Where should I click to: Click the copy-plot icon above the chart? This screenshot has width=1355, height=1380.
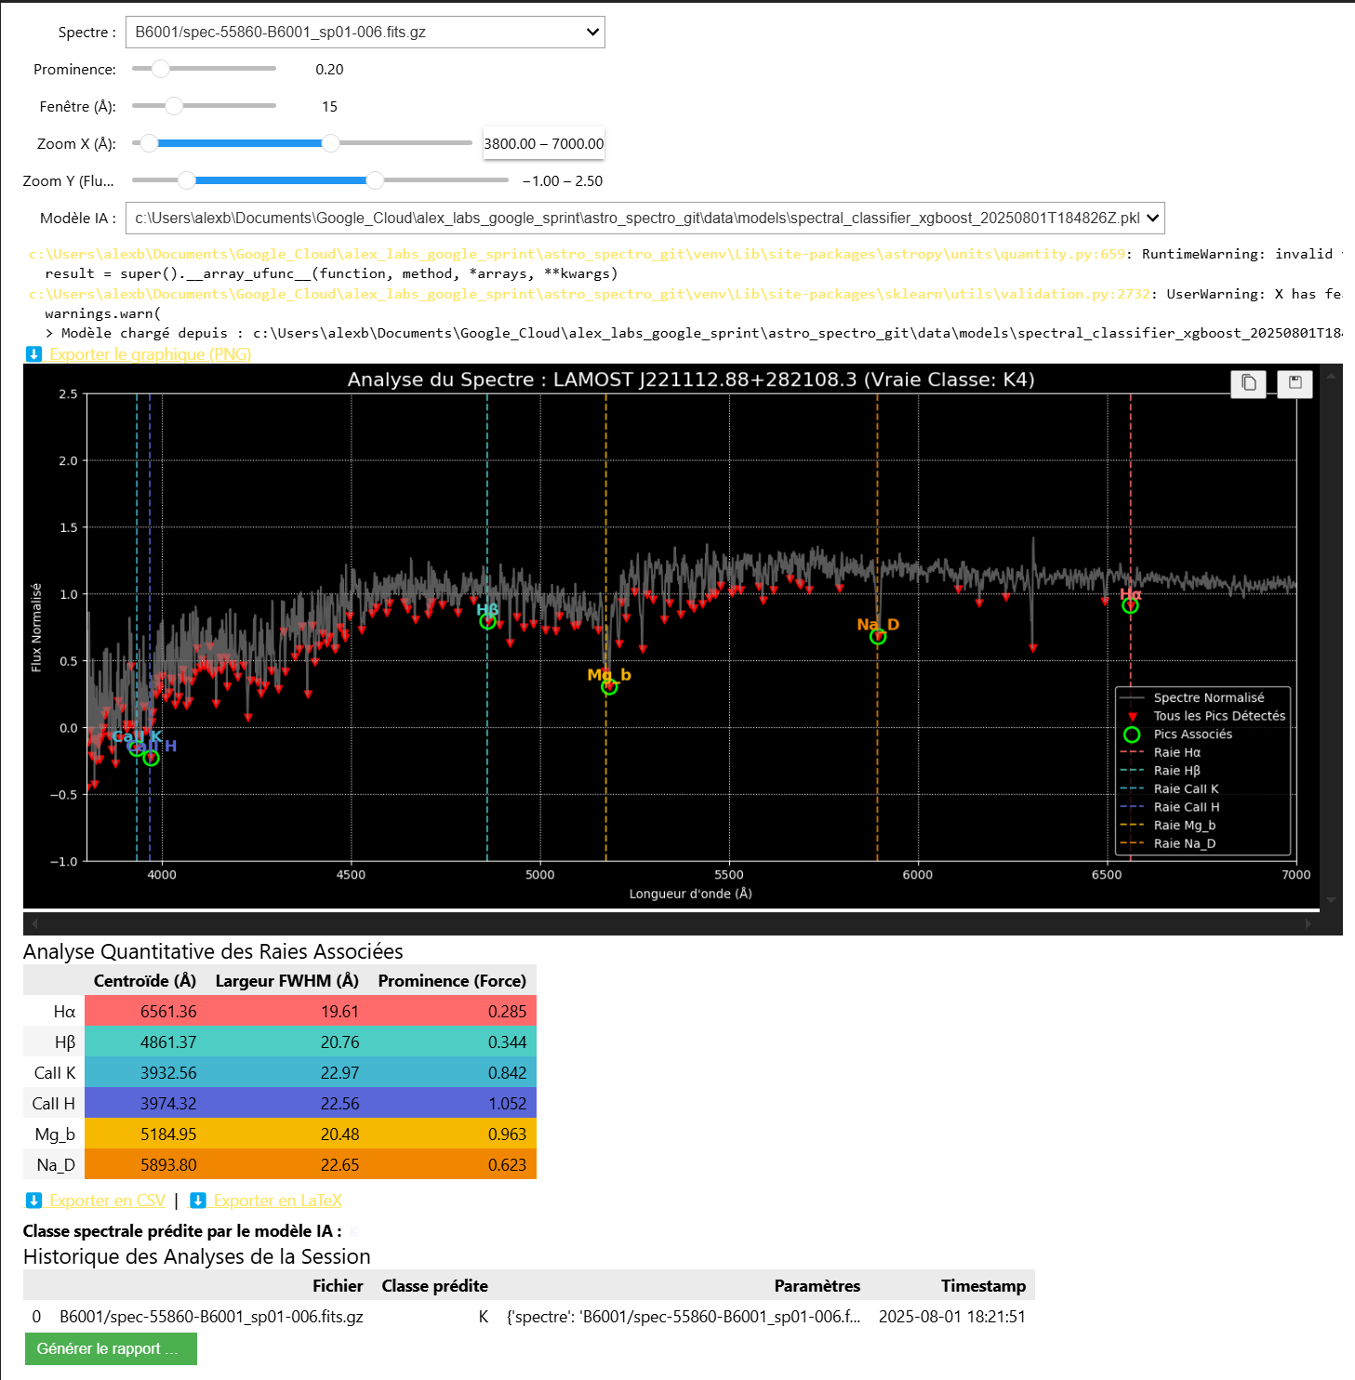click(1248, 383)
